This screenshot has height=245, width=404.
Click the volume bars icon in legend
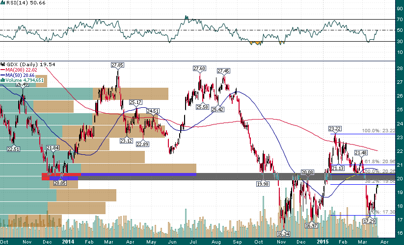point(3,80)
